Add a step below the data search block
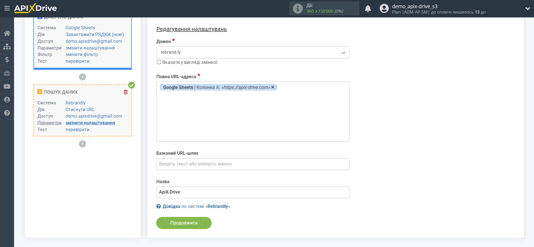 click(82, 144)
